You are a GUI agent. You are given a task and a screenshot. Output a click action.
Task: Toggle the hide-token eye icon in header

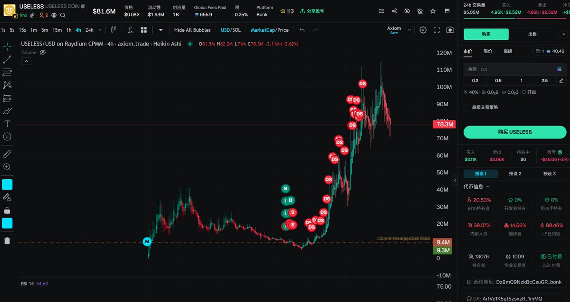pos(407,11)
